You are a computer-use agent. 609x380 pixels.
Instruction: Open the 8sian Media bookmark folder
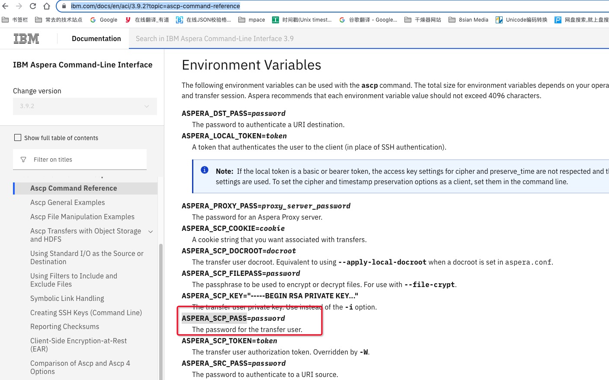(468, 19)
